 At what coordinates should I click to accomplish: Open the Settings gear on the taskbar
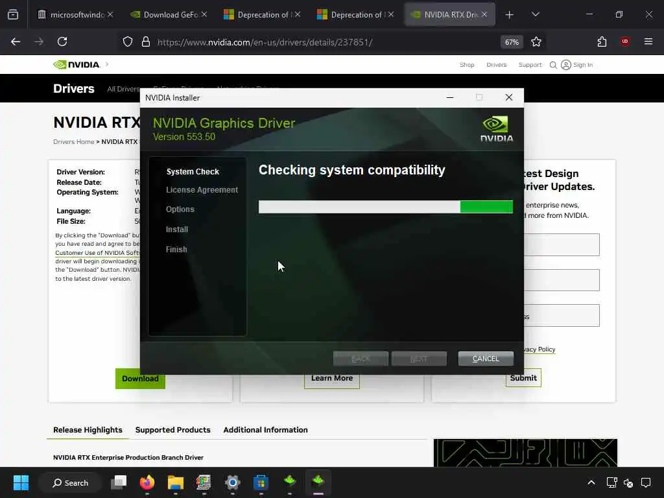(233, 482)
